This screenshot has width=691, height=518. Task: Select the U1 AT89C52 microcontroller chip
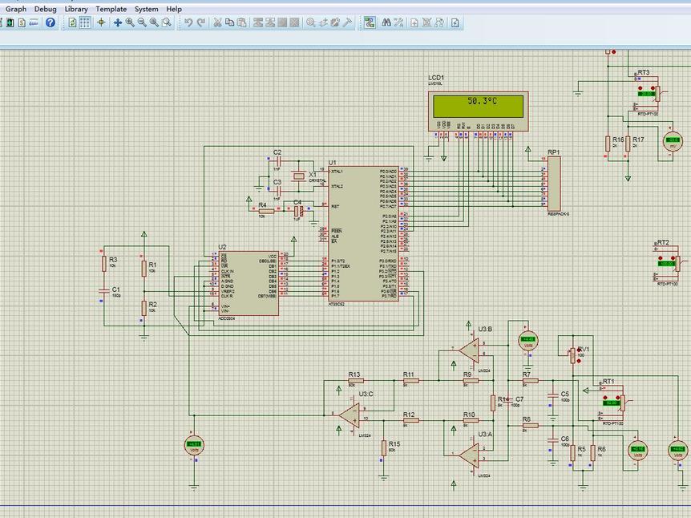pos(364,233)
